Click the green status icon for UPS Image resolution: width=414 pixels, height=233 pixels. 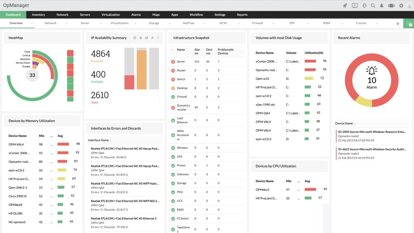(x=173, y=157)
